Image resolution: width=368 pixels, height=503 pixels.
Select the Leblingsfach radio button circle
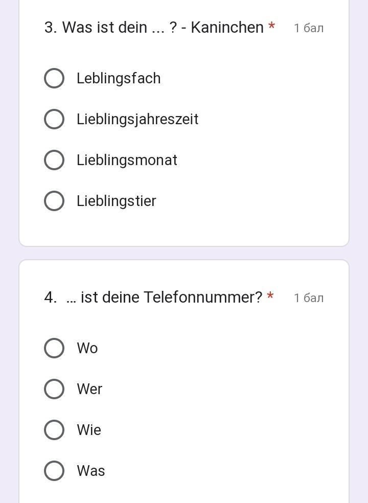click(x=54, y=78)
